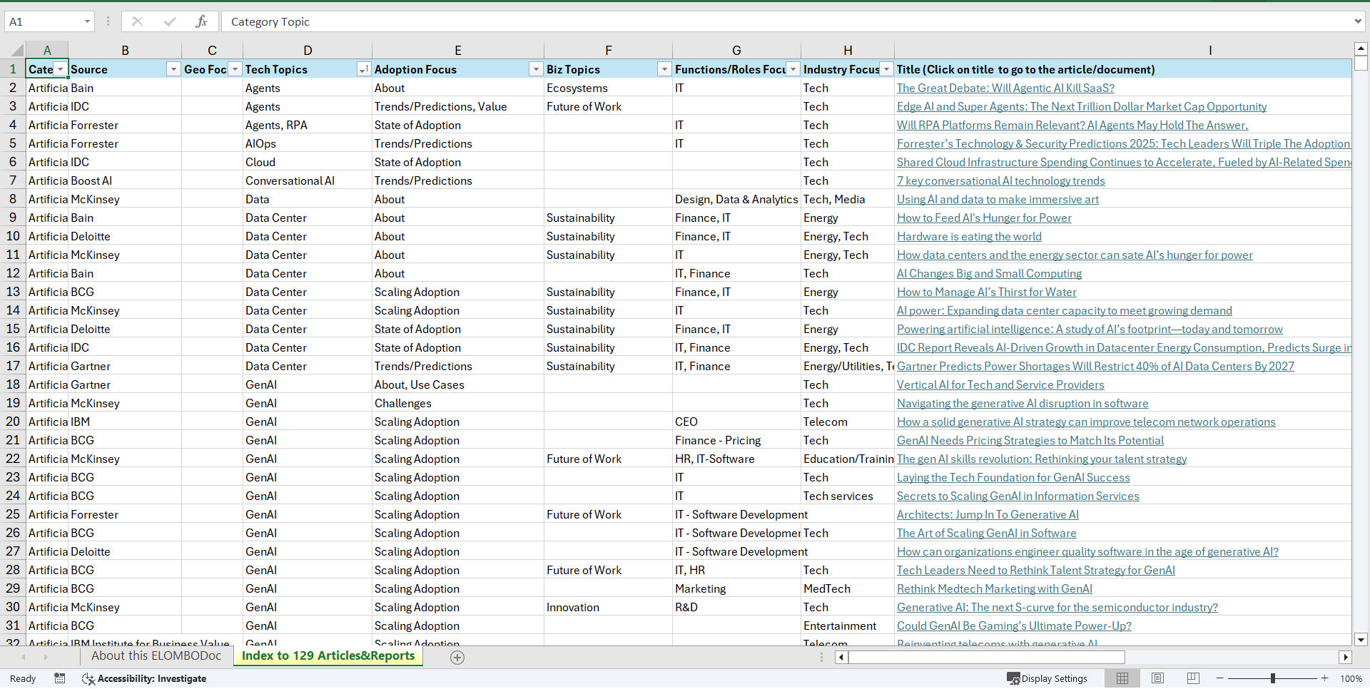
Task: Click vertical scrollbar down arrow
Action: tap(1361, 640)
